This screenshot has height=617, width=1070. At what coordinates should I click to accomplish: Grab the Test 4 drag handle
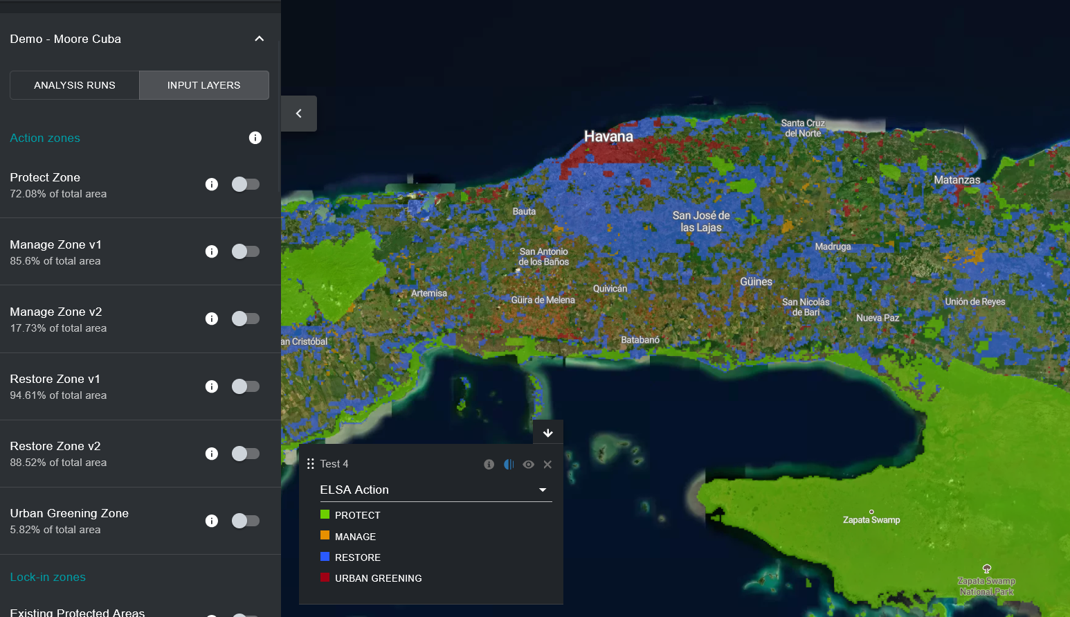tap(311, 464)
